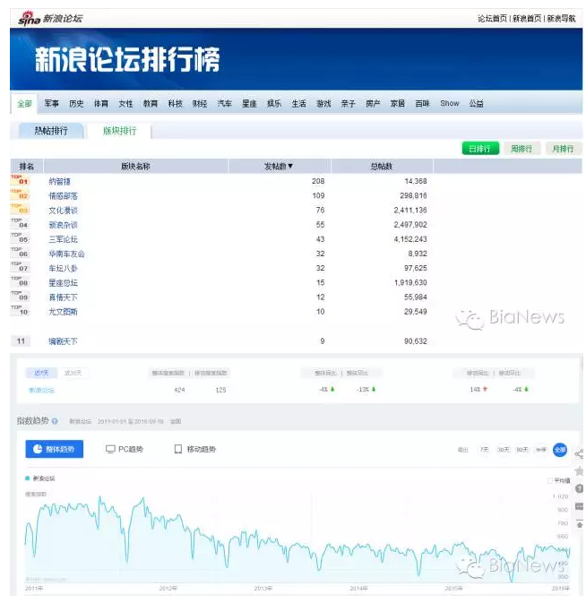Open the 娱乐 category tab

274,103
